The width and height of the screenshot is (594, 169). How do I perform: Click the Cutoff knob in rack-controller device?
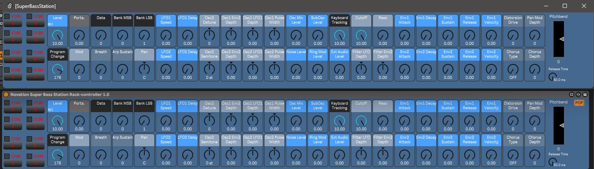point(361,121)
